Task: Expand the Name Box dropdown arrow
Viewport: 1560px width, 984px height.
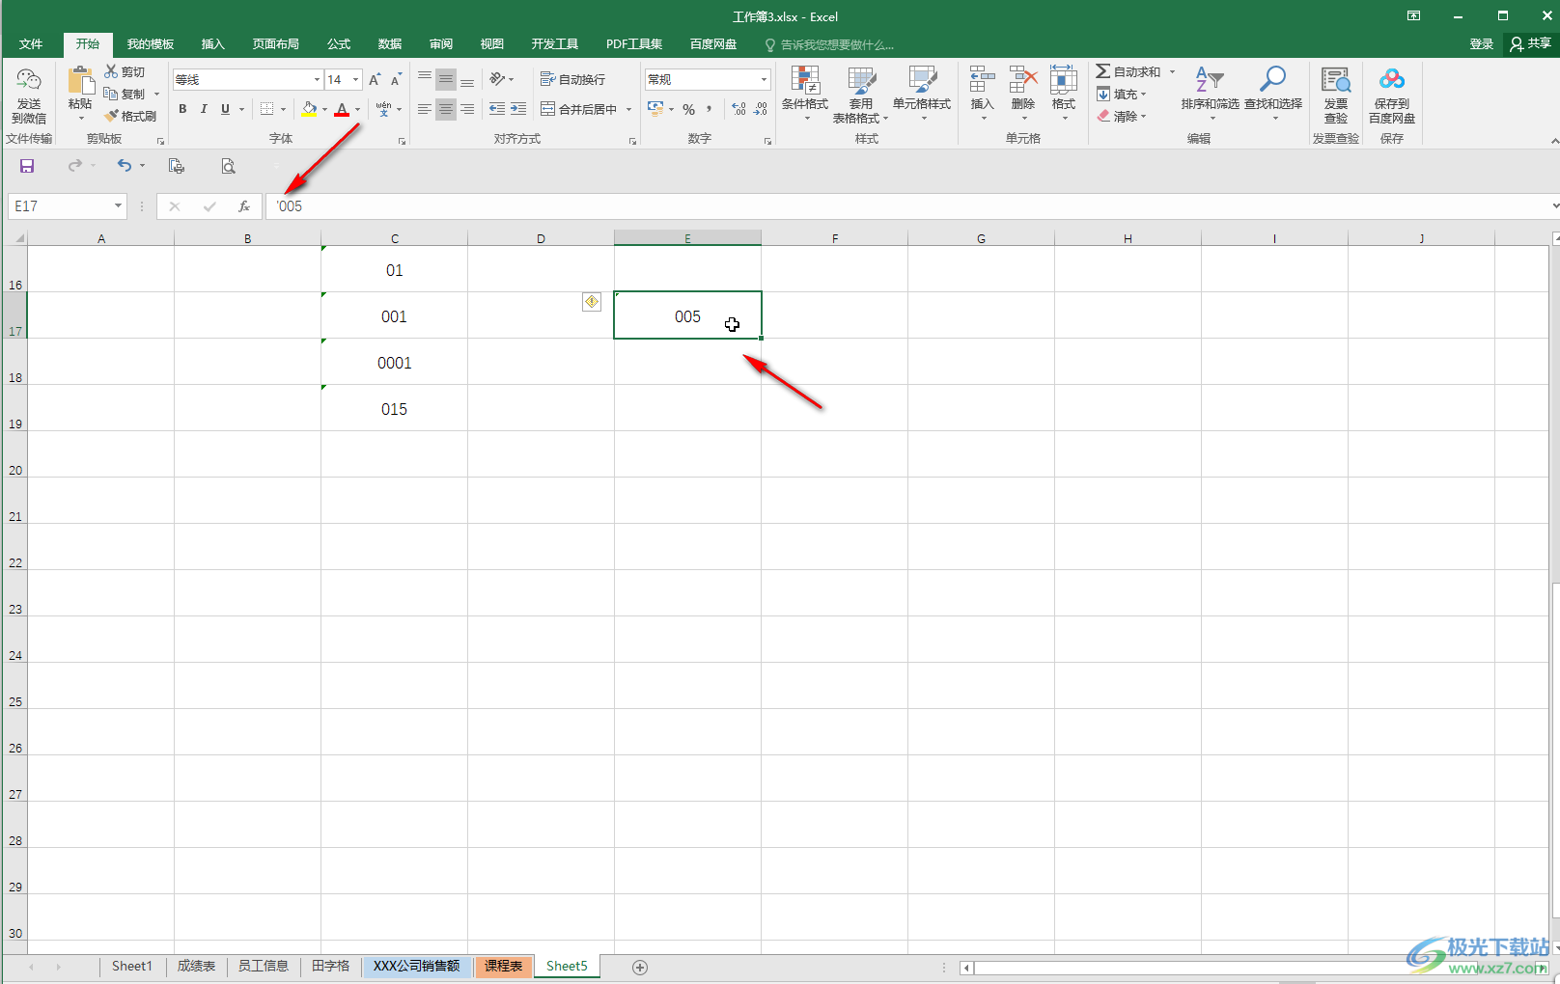Action: click(x=118, y=206)
